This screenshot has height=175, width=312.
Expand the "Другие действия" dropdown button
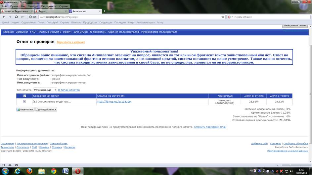click(x=46, y=109)
